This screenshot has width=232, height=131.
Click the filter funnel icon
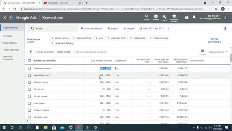(x=30, y=52)
